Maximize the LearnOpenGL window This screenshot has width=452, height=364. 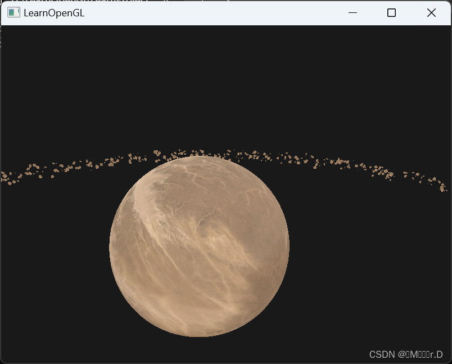click(392, 12)
